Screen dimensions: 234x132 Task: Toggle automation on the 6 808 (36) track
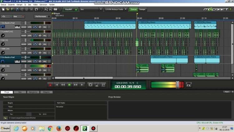(35, 70)
